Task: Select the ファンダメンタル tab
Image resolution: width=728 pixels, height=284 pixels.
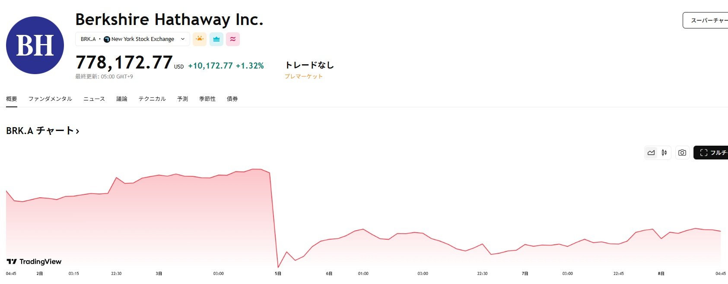Action: coord(50,99)
